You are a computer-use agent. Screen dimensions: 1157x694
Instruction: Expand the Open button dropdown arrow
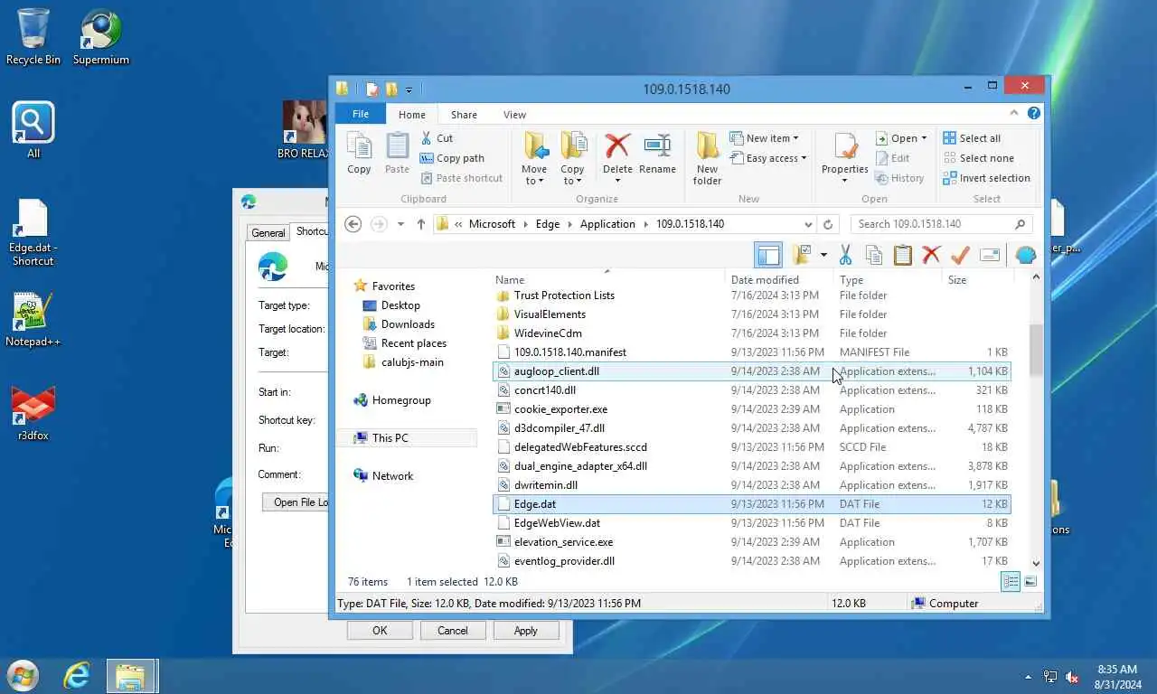coord(924,138)
